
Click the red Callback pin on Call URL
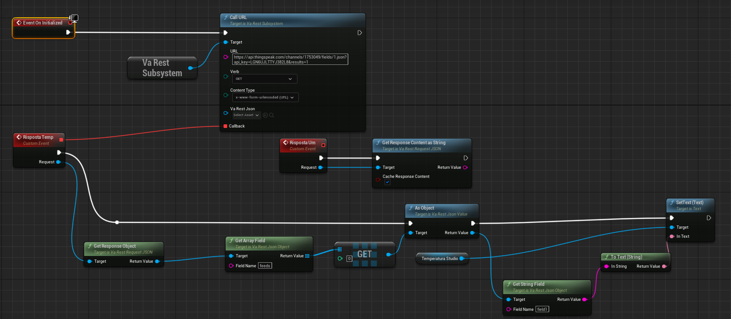[x=225, y=126]
